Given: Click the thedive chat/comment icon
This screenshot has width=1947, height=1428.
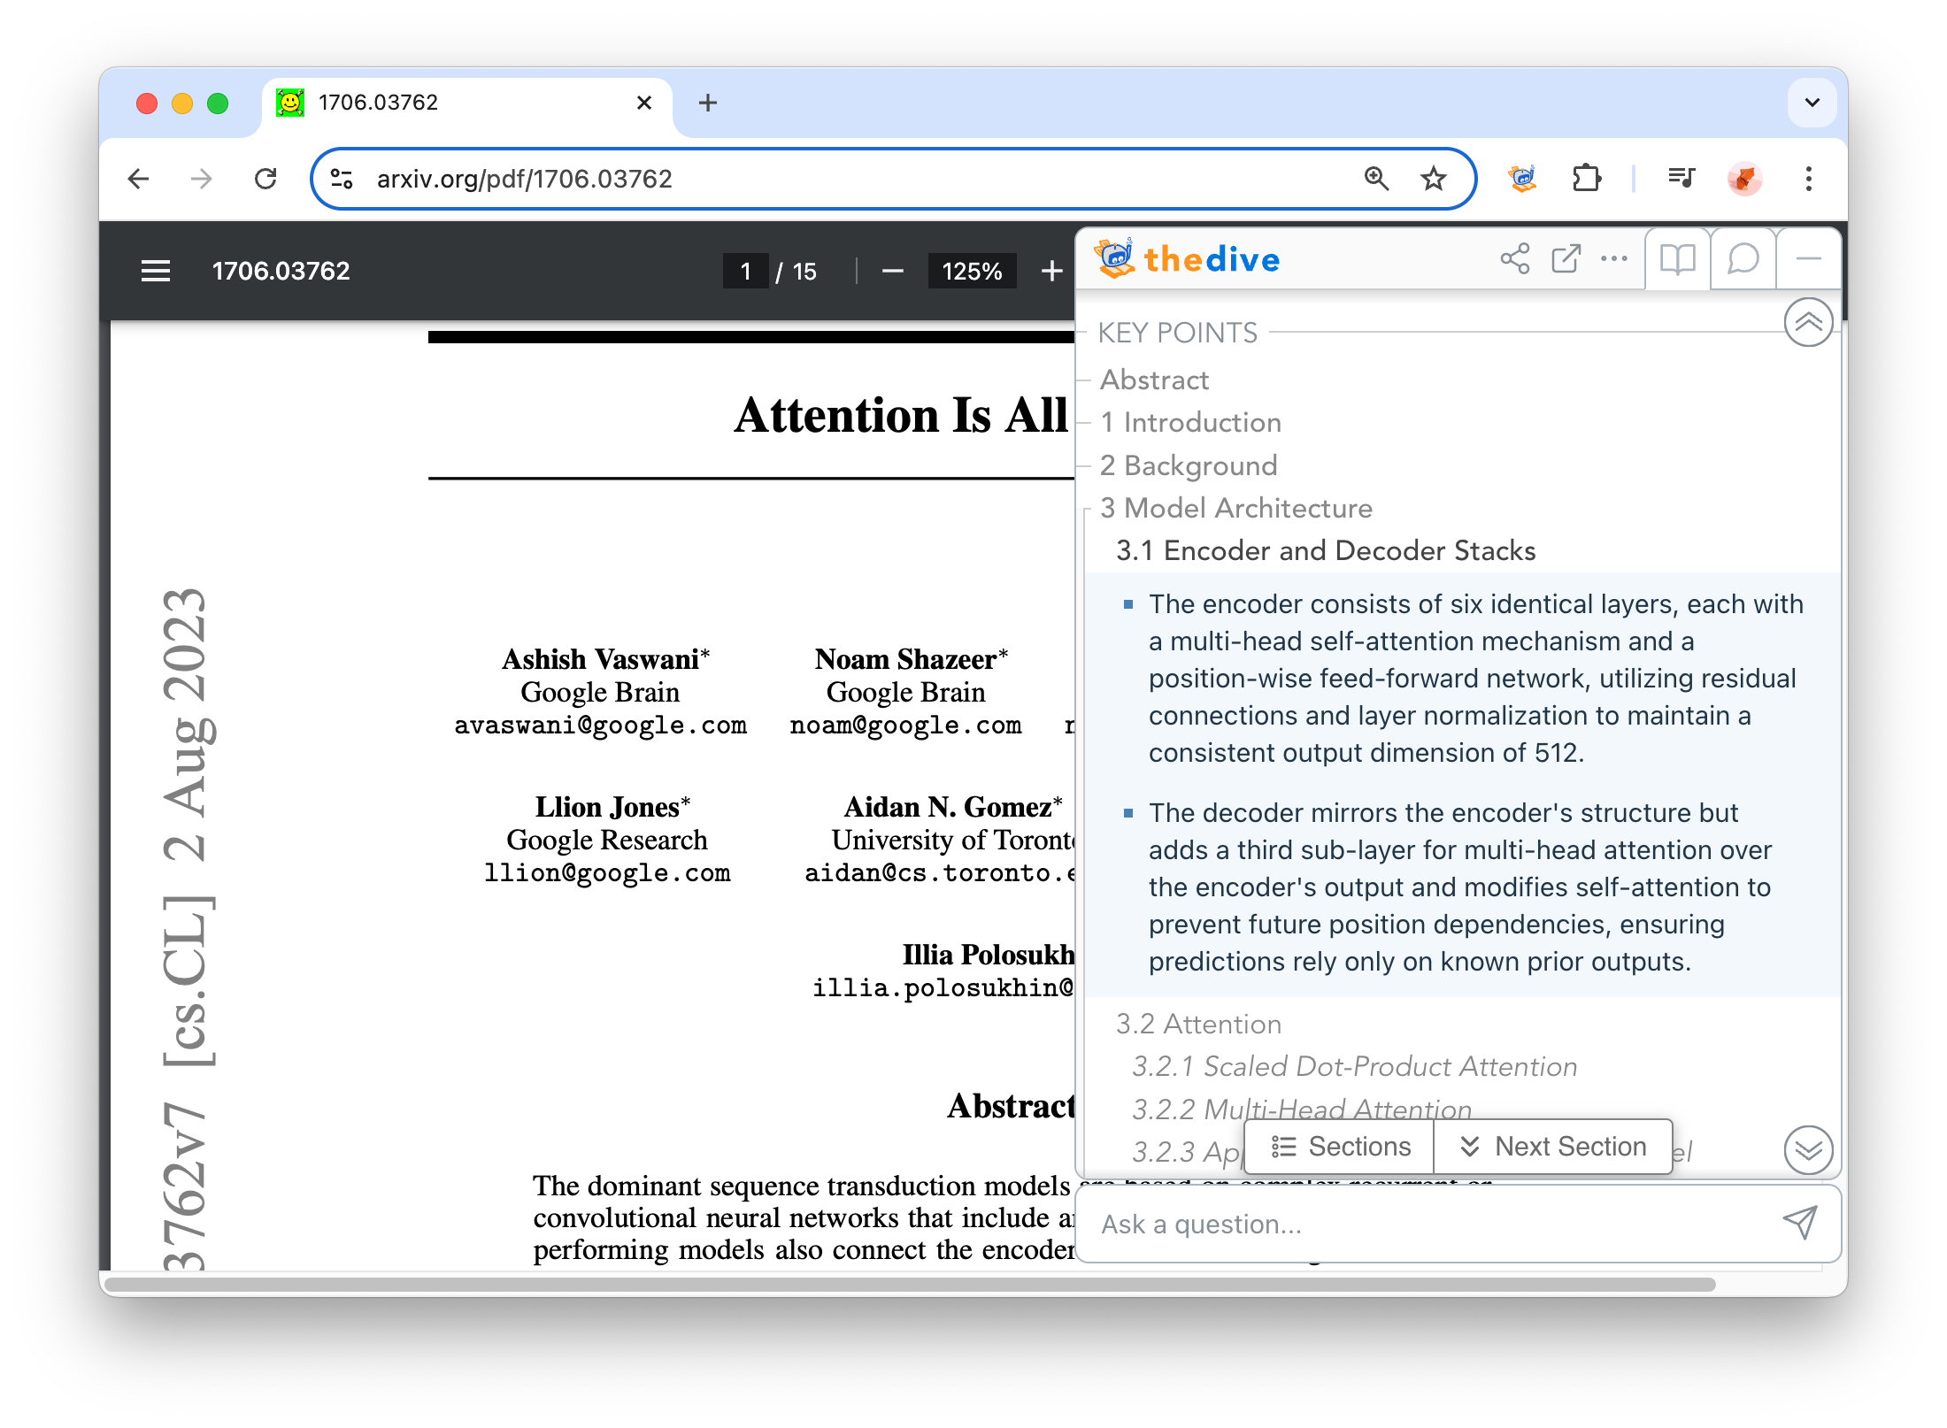Looking at the screenshot, I should click(x=1740, y=260).
